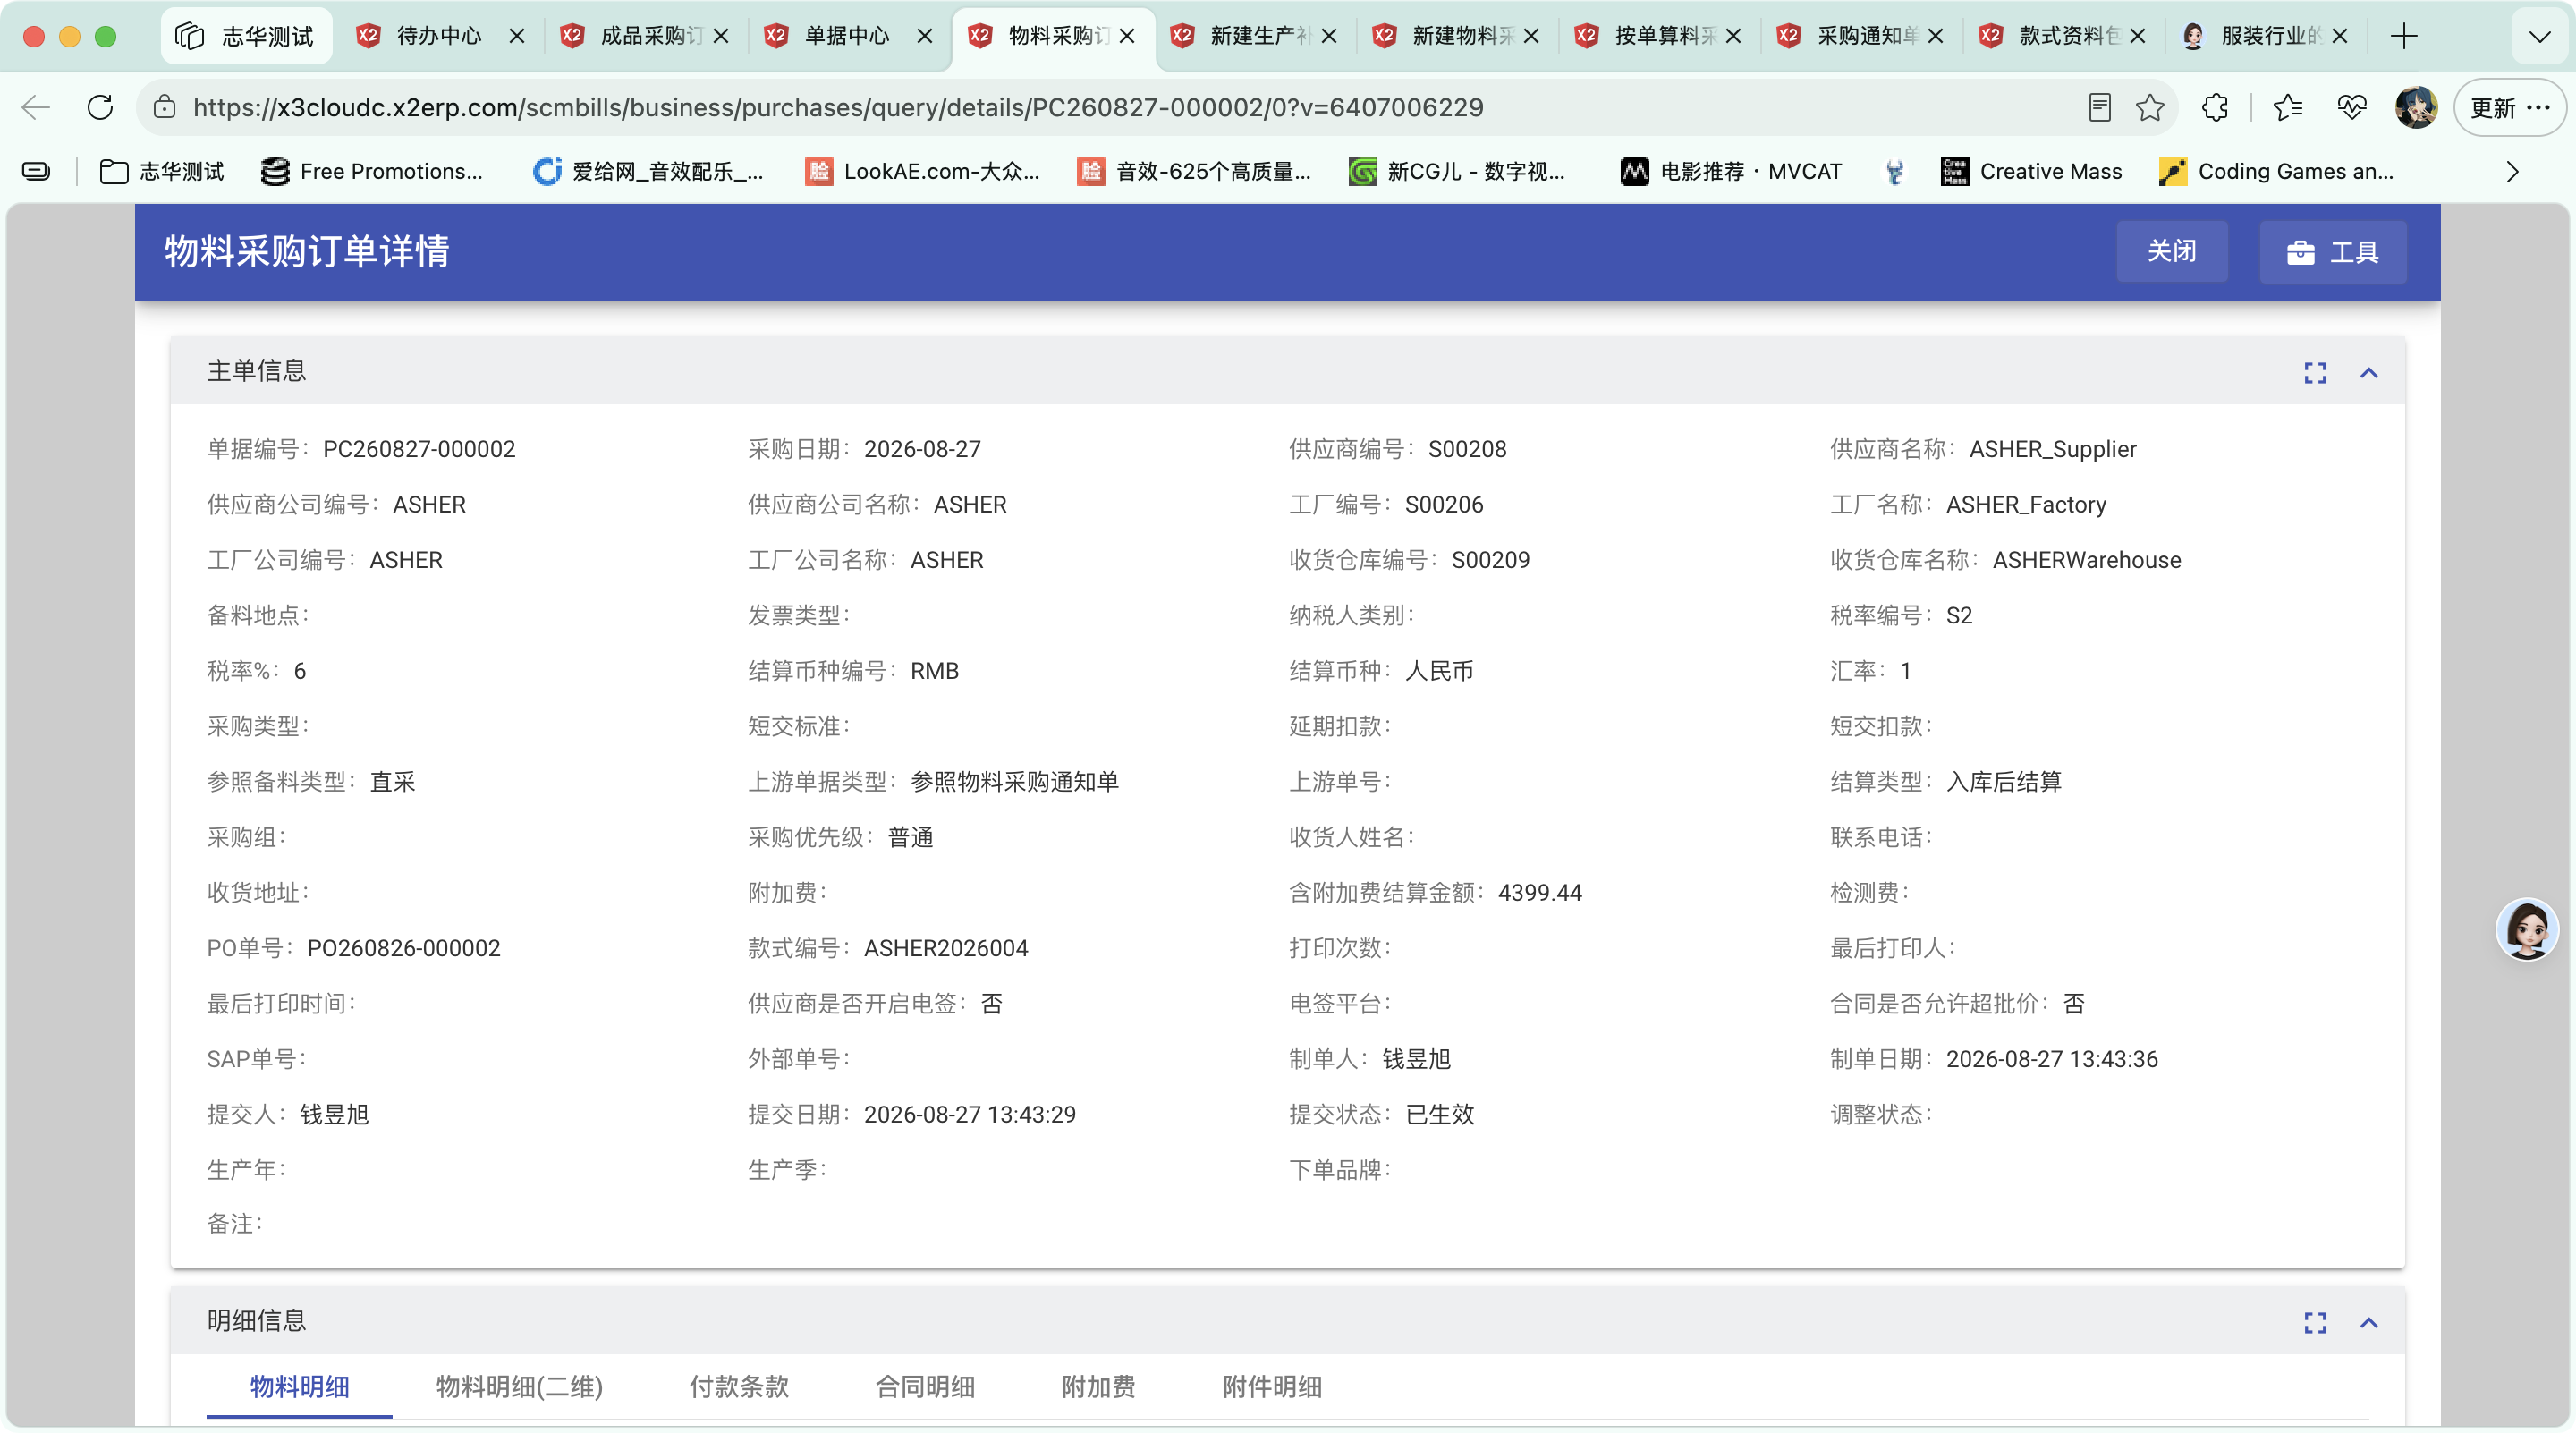2576x1433 pixels.
Task: Open the favorites list icon
Action: [x=2287, y=107]
